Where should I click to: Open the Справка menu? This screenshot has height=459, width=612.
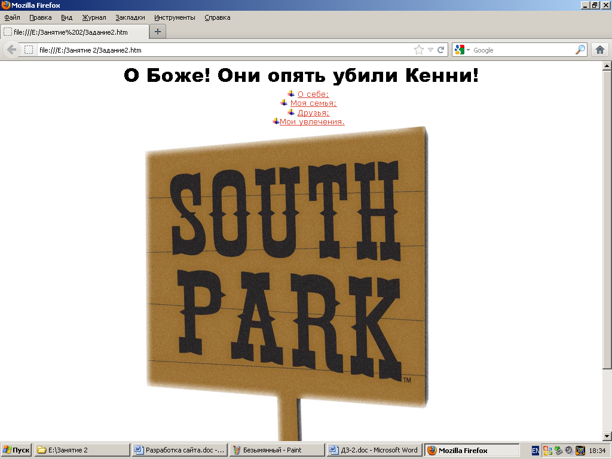click(218, 17)
